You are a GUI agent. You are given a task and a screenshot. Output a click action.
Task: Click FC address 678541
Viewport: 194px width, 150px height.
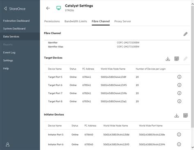click(x=86, y=85)
